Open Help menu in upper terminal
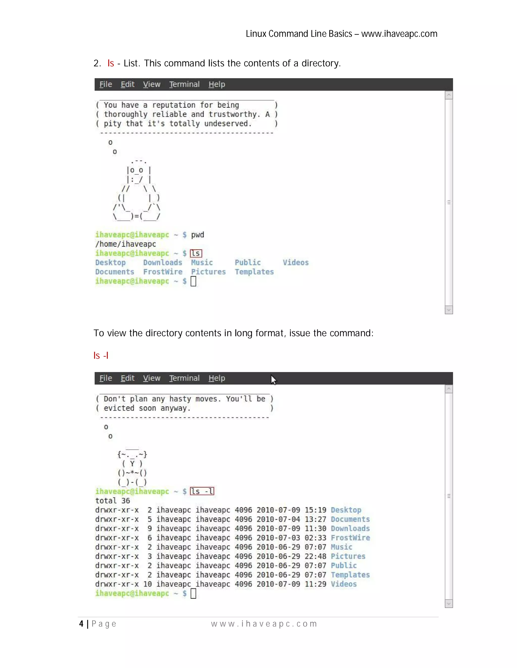 tap(217, 84)
